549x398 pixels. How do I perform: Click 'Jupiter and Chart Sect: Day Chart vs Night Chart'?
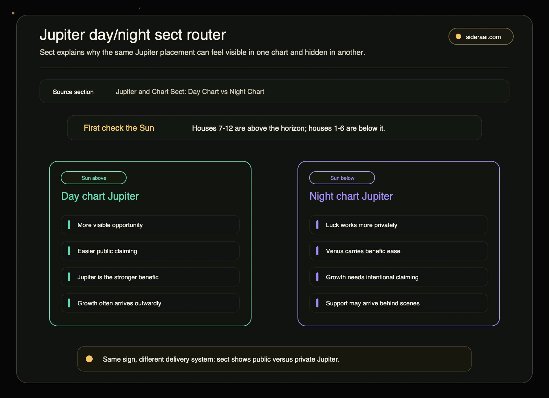pyautogui.click(x=190, y=92)
